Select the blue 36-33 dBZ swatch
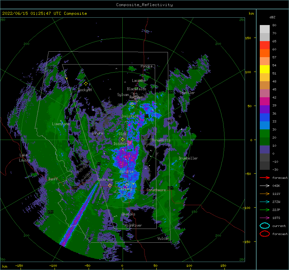289x270 pixels. coord(265,118)
